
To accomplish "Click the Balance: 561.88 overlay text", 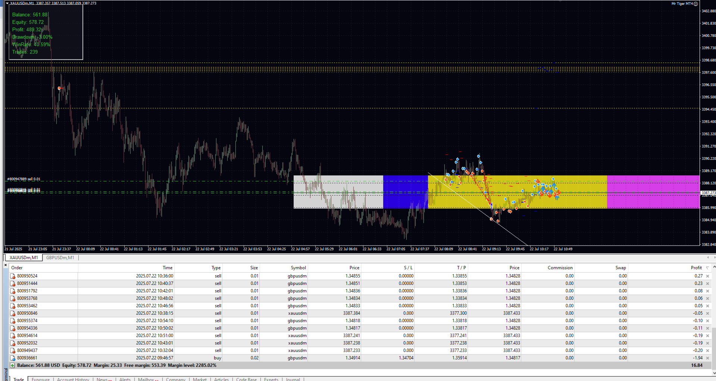I will pyautogui.click(x=30, y=15).
